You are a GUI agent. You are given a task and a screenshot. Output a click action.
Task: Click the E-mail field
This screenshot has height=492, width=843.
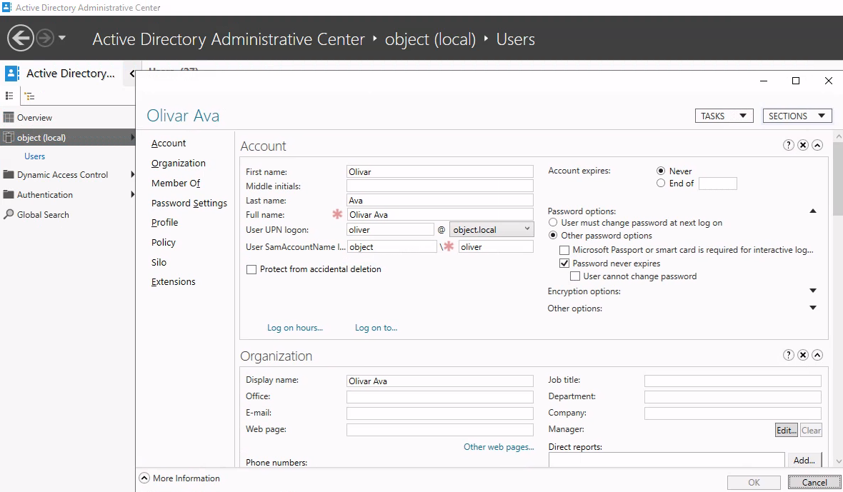(440, 413)
